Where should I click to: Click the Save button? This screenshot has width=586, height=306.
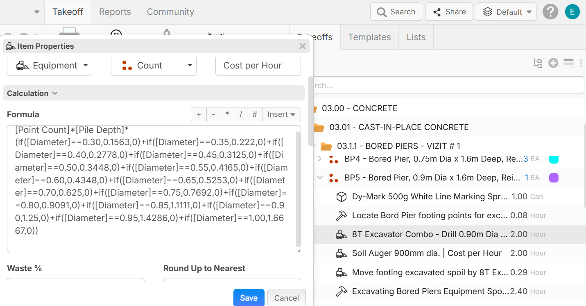pos(249,298)
